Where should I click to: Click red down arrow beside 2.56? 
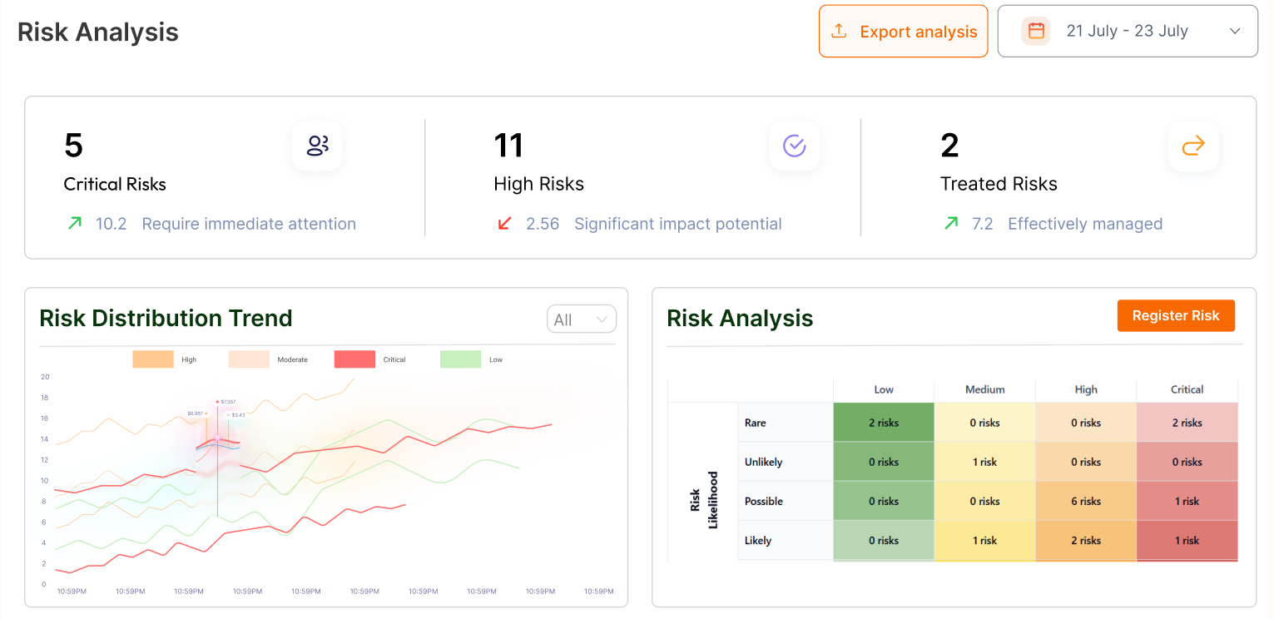coord(503,224)
